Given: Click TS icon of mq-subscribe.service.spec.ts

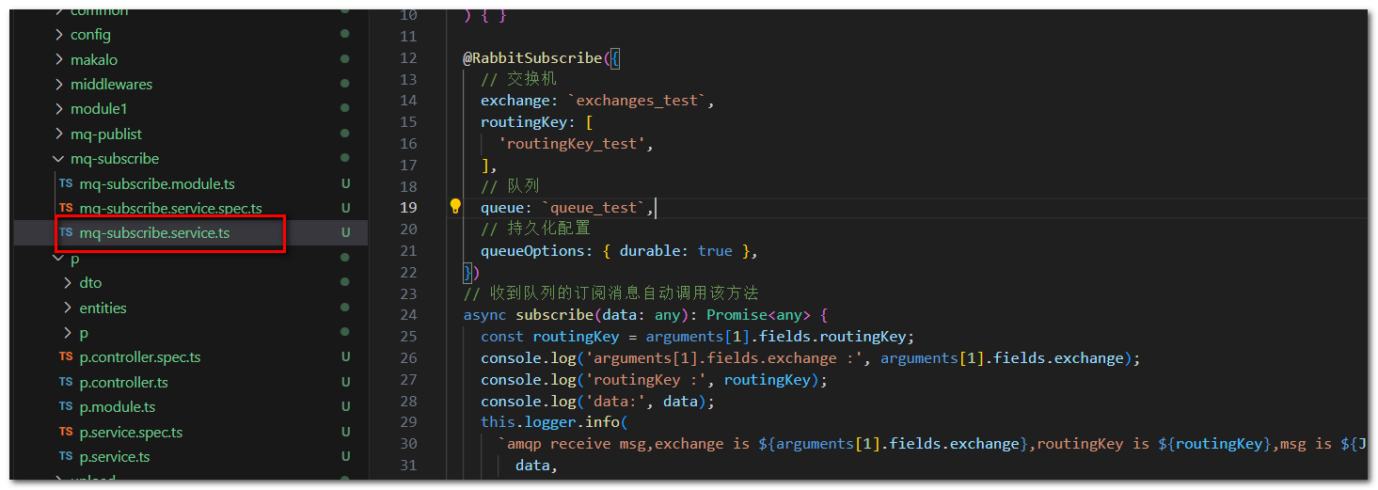Looking at the screenshot, I should click(66, 208).
